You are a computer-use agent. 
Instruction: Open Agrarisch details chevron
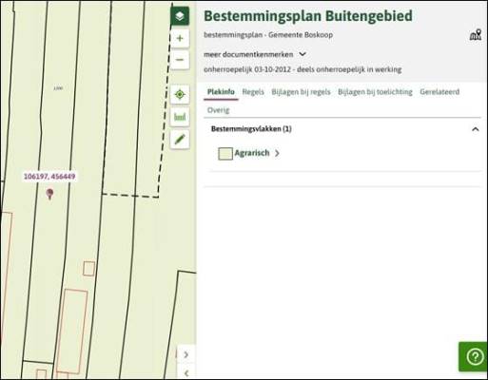[x=277, y=153]
